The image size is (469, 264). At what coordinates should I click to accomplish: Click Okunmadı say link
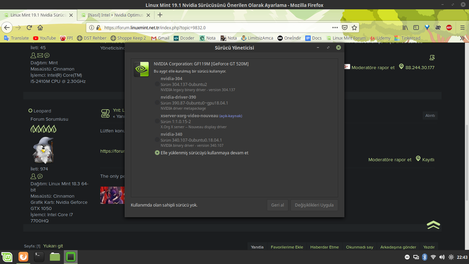[360, 247]
